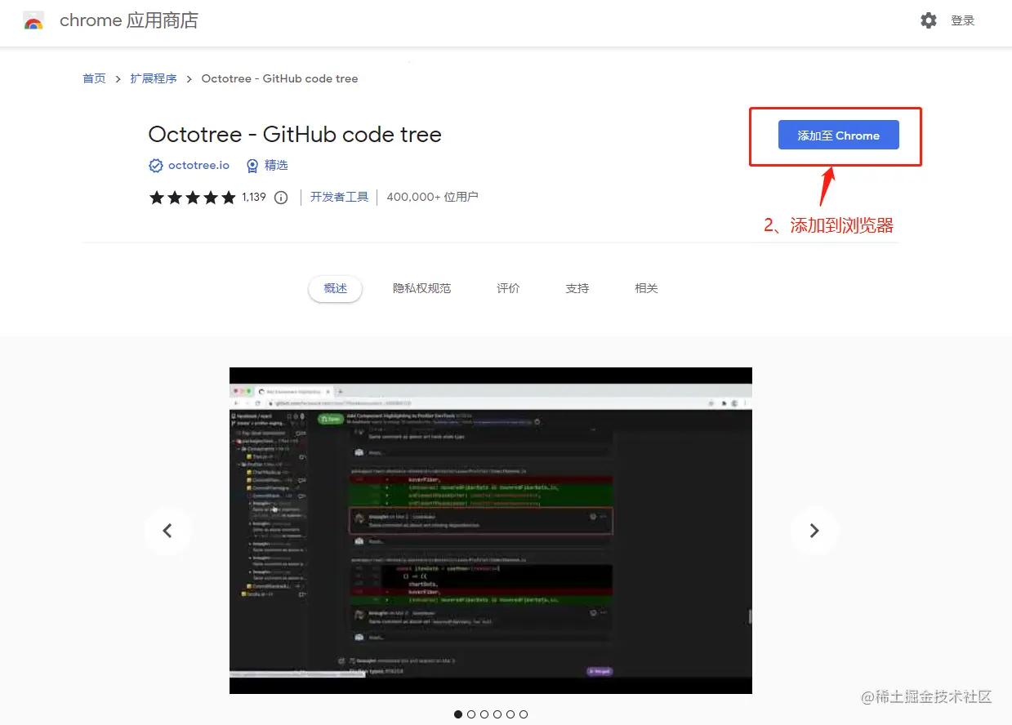Click the verified publisher badge icon
The height and width of the screenshot is (725, 1012).
coord(156,166)
